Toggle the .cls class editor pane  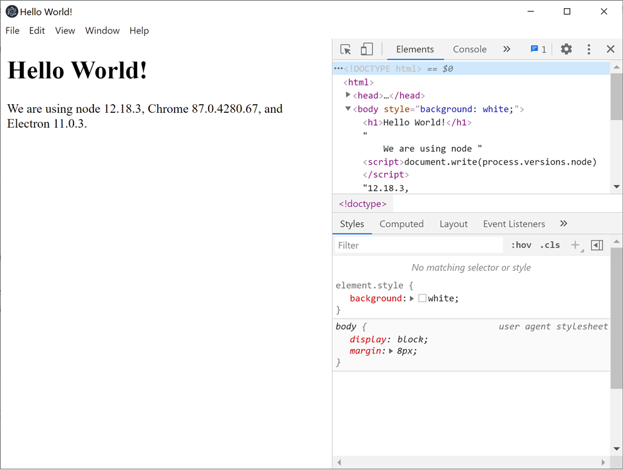549,244
